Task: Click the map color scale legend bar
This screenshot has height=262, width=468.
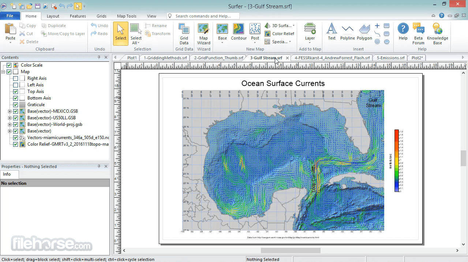Action: point(397,161)
